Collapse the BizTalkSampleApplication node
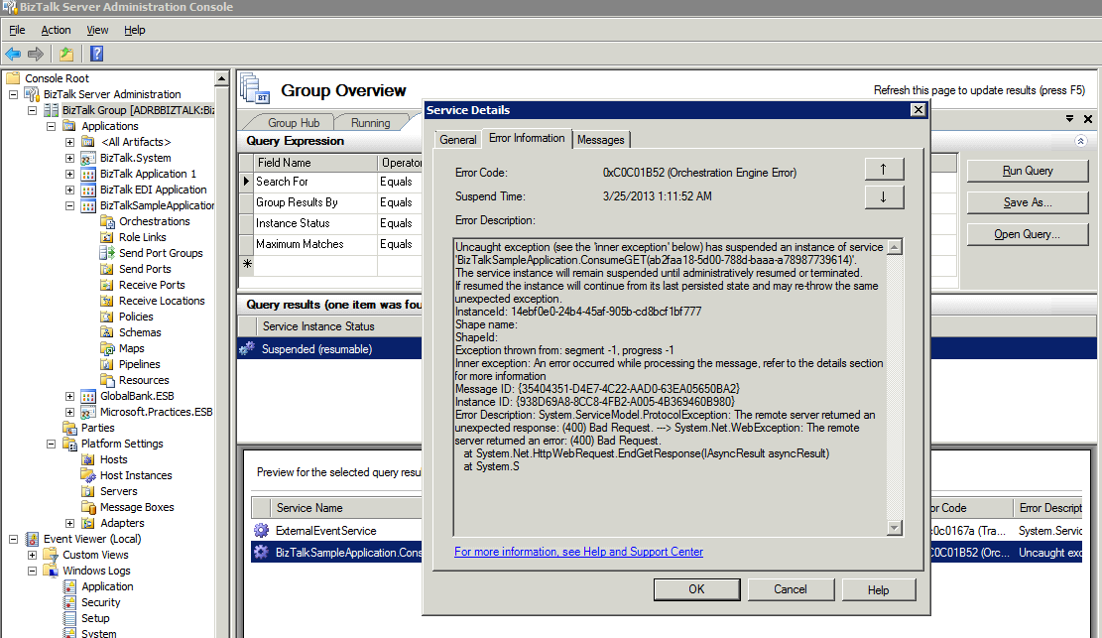The height and width of the screenshot is (638, 1102). click(70, 205)
